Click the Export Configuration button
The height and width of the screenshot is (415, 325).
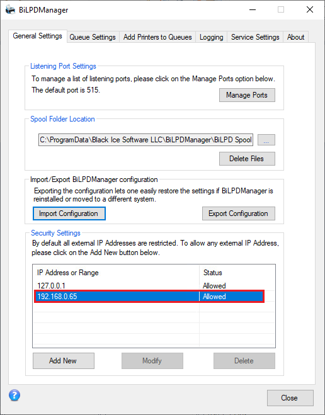click(x=239, y=213)
